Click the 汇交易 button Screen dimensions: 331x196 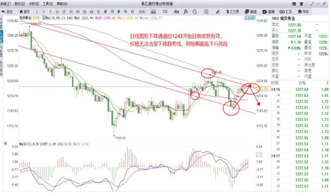point(233,12)
